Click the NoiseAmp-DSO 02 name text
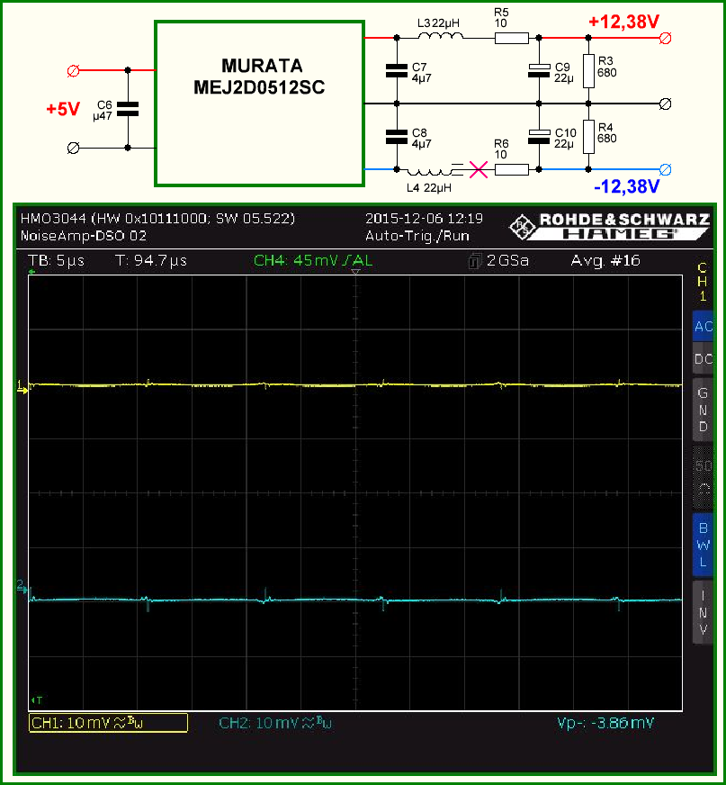This screenshot has height=785, width=726. click(x=84, y=236)
